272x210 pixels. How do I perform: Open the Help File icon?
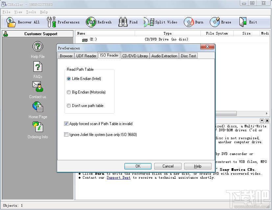pyautogui.click(x=37, y=46)
